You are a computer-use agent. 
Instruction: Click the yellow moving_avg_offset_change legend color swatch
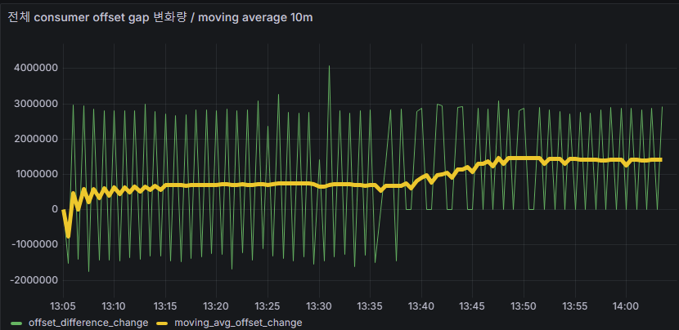click(162, 323)
